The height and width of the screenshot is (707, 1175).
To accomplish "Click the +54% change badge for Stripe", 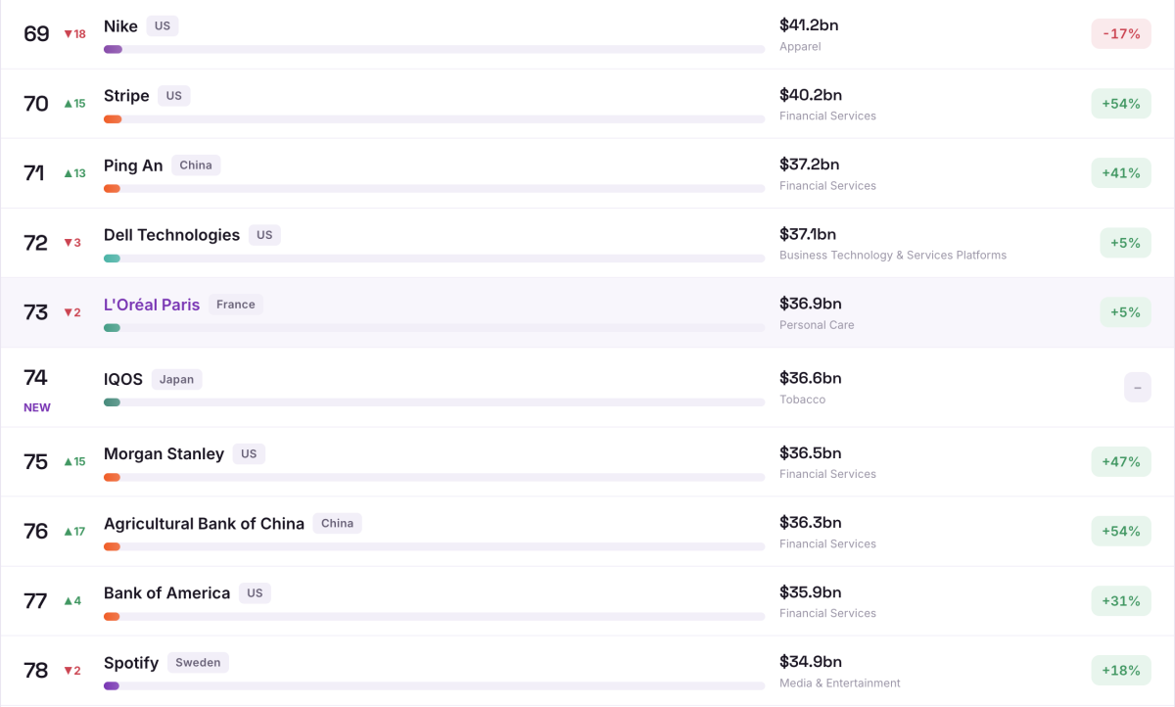I will tap(1121, 104).
